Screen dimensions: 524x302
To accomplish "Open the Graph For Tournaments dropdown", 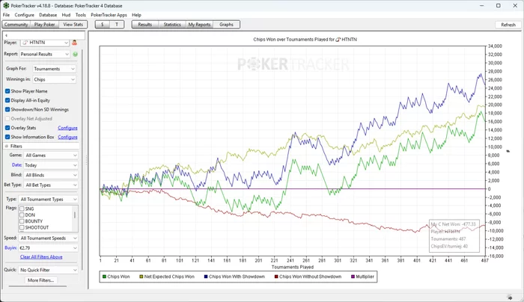I will tap(54, 69).
